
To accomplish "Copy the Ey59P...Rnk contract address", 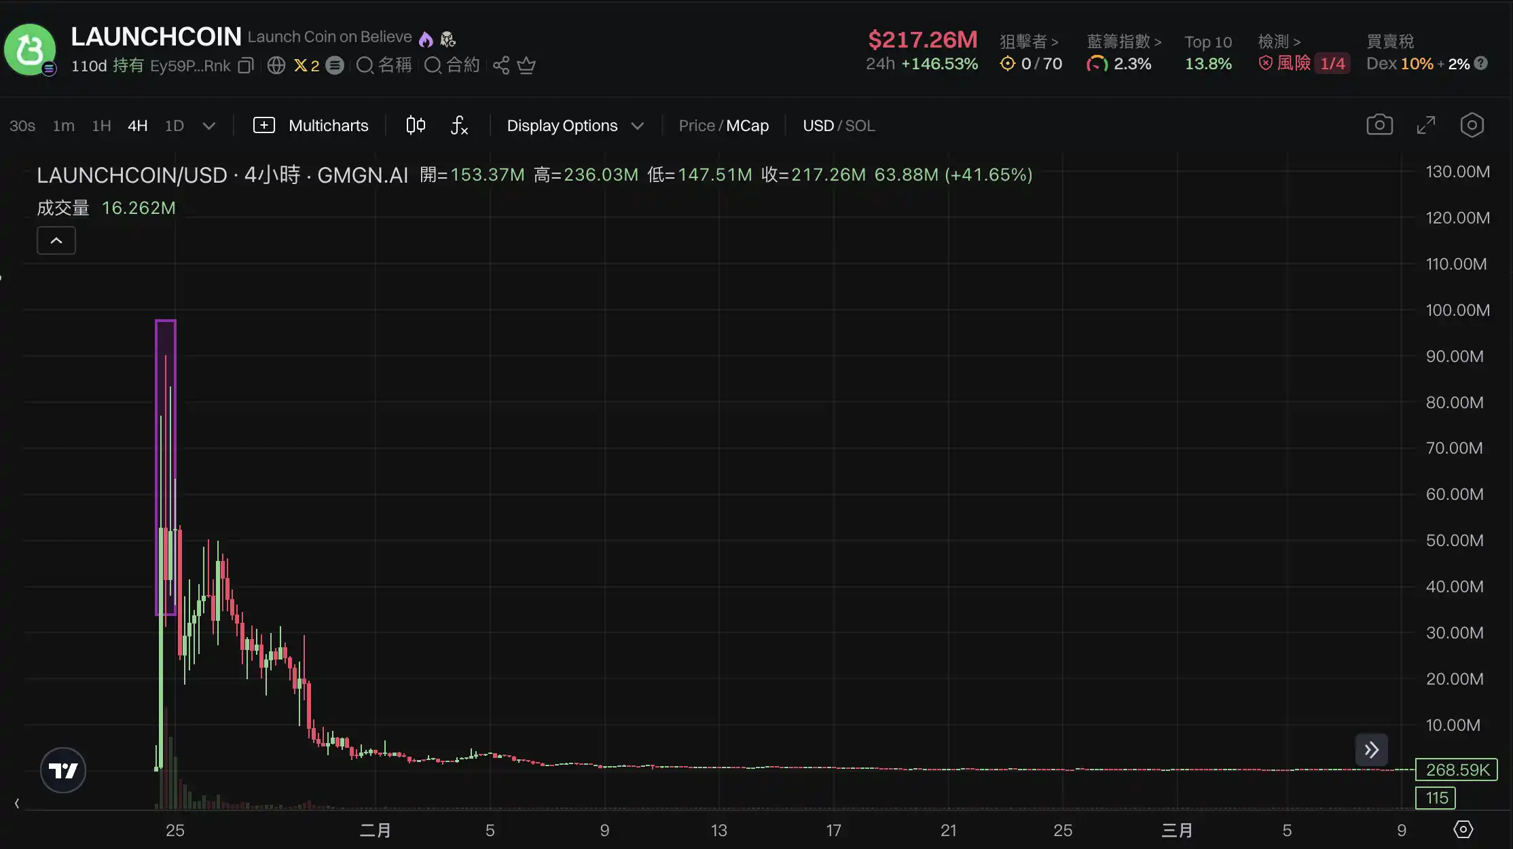I will pyautogui.click(x=245, y=65).
